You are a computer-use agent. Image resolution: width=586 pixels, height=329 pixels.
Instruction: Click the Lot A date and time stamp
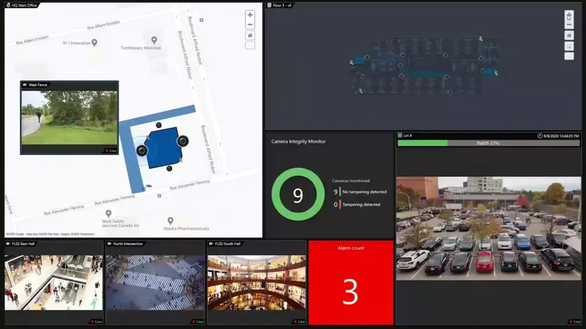[561, 136]
